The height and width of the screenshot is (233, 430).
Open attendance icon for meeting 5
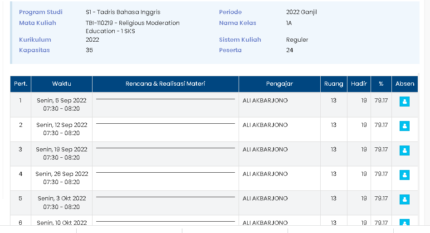click(405, 199)
